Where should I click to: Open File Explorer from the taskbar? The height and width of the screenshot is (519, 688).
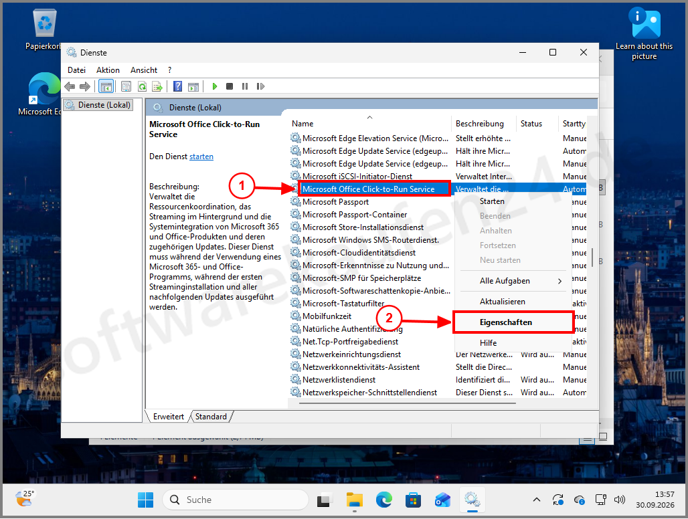click(354, 500)
